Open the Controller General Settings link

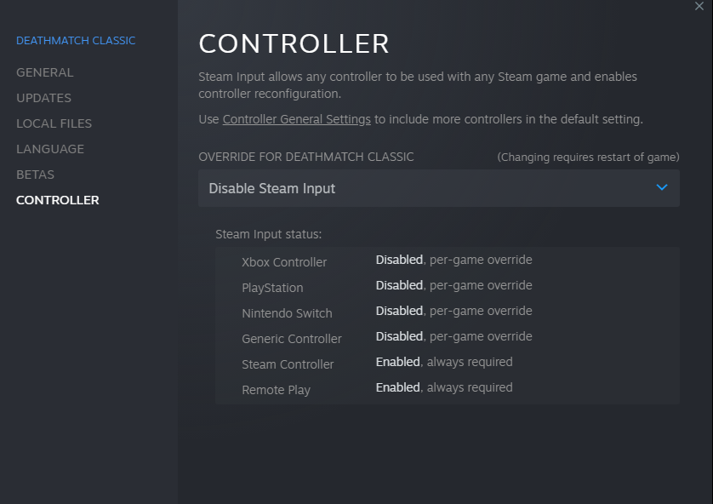coord(295,119)
